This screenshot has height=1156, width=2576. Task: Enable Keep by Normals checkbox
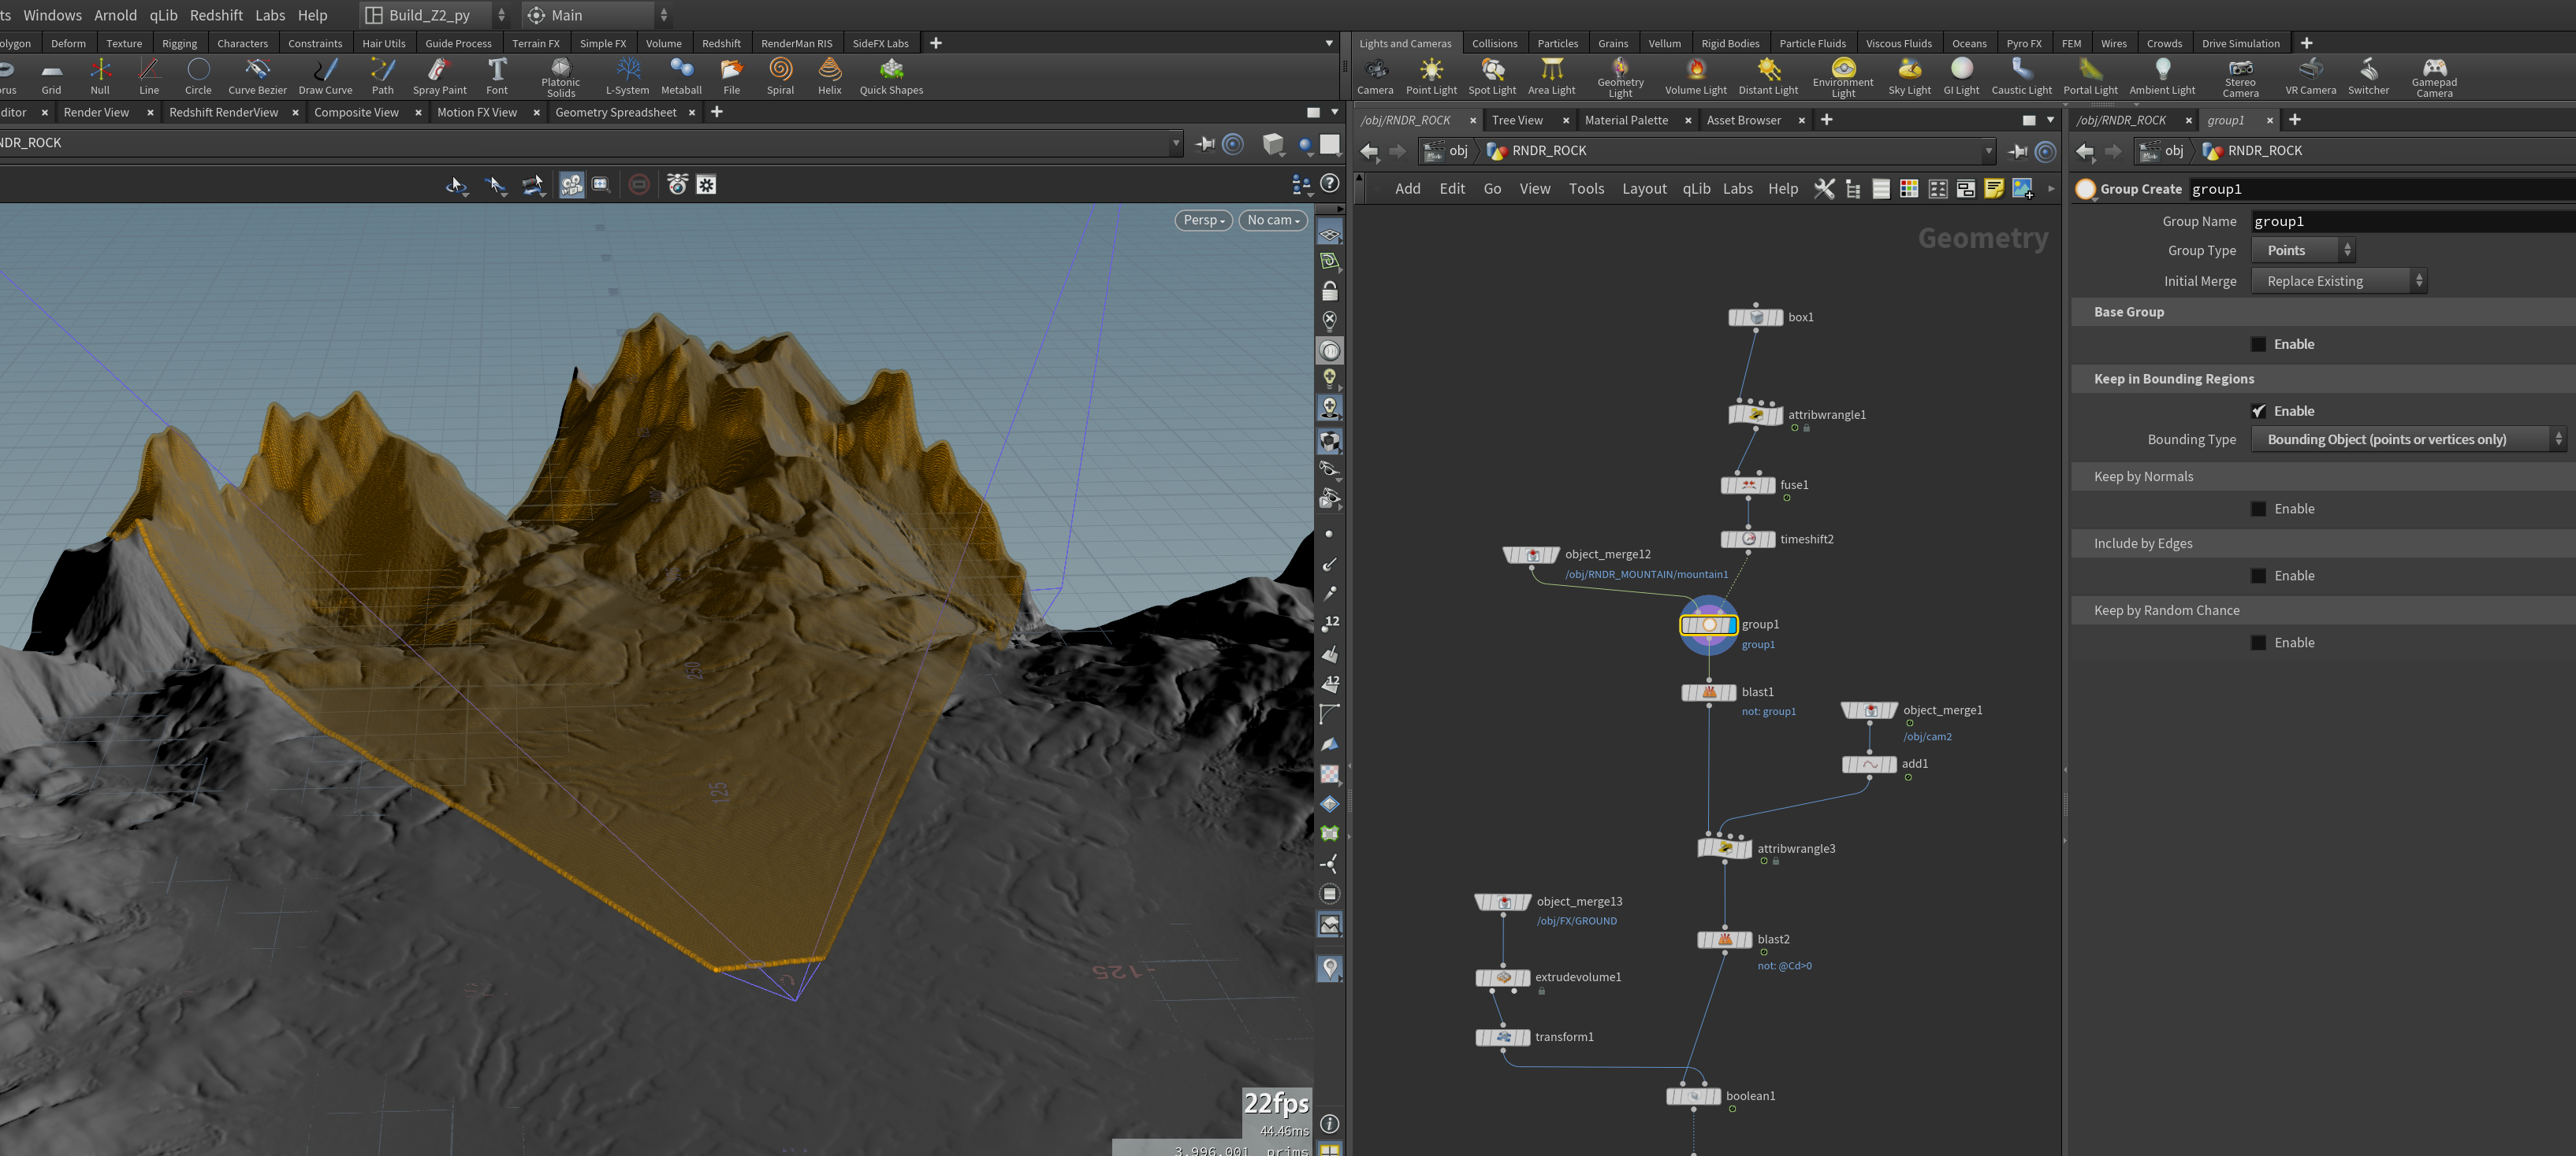point(2258,509)
